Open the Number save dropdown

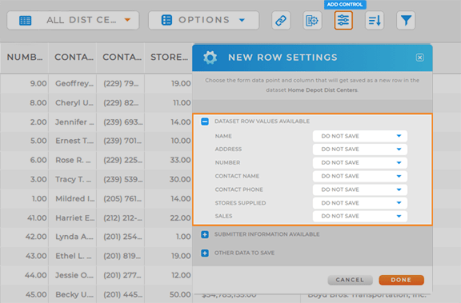point(360,162)
